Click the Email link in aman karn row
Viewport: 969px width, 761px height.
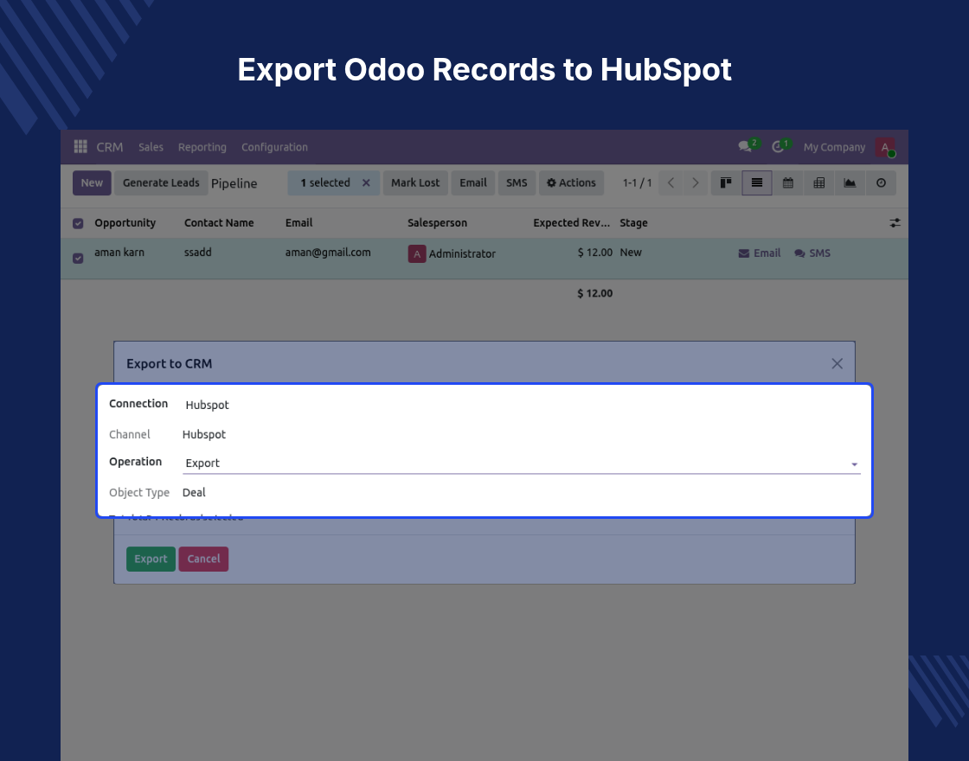[760, 253]
